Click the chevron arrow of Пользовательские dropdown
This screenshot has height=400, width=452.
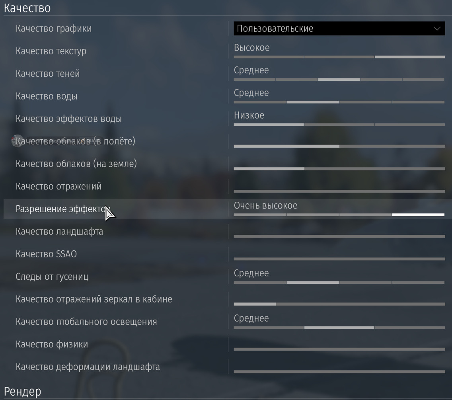(x=437, y=29)
